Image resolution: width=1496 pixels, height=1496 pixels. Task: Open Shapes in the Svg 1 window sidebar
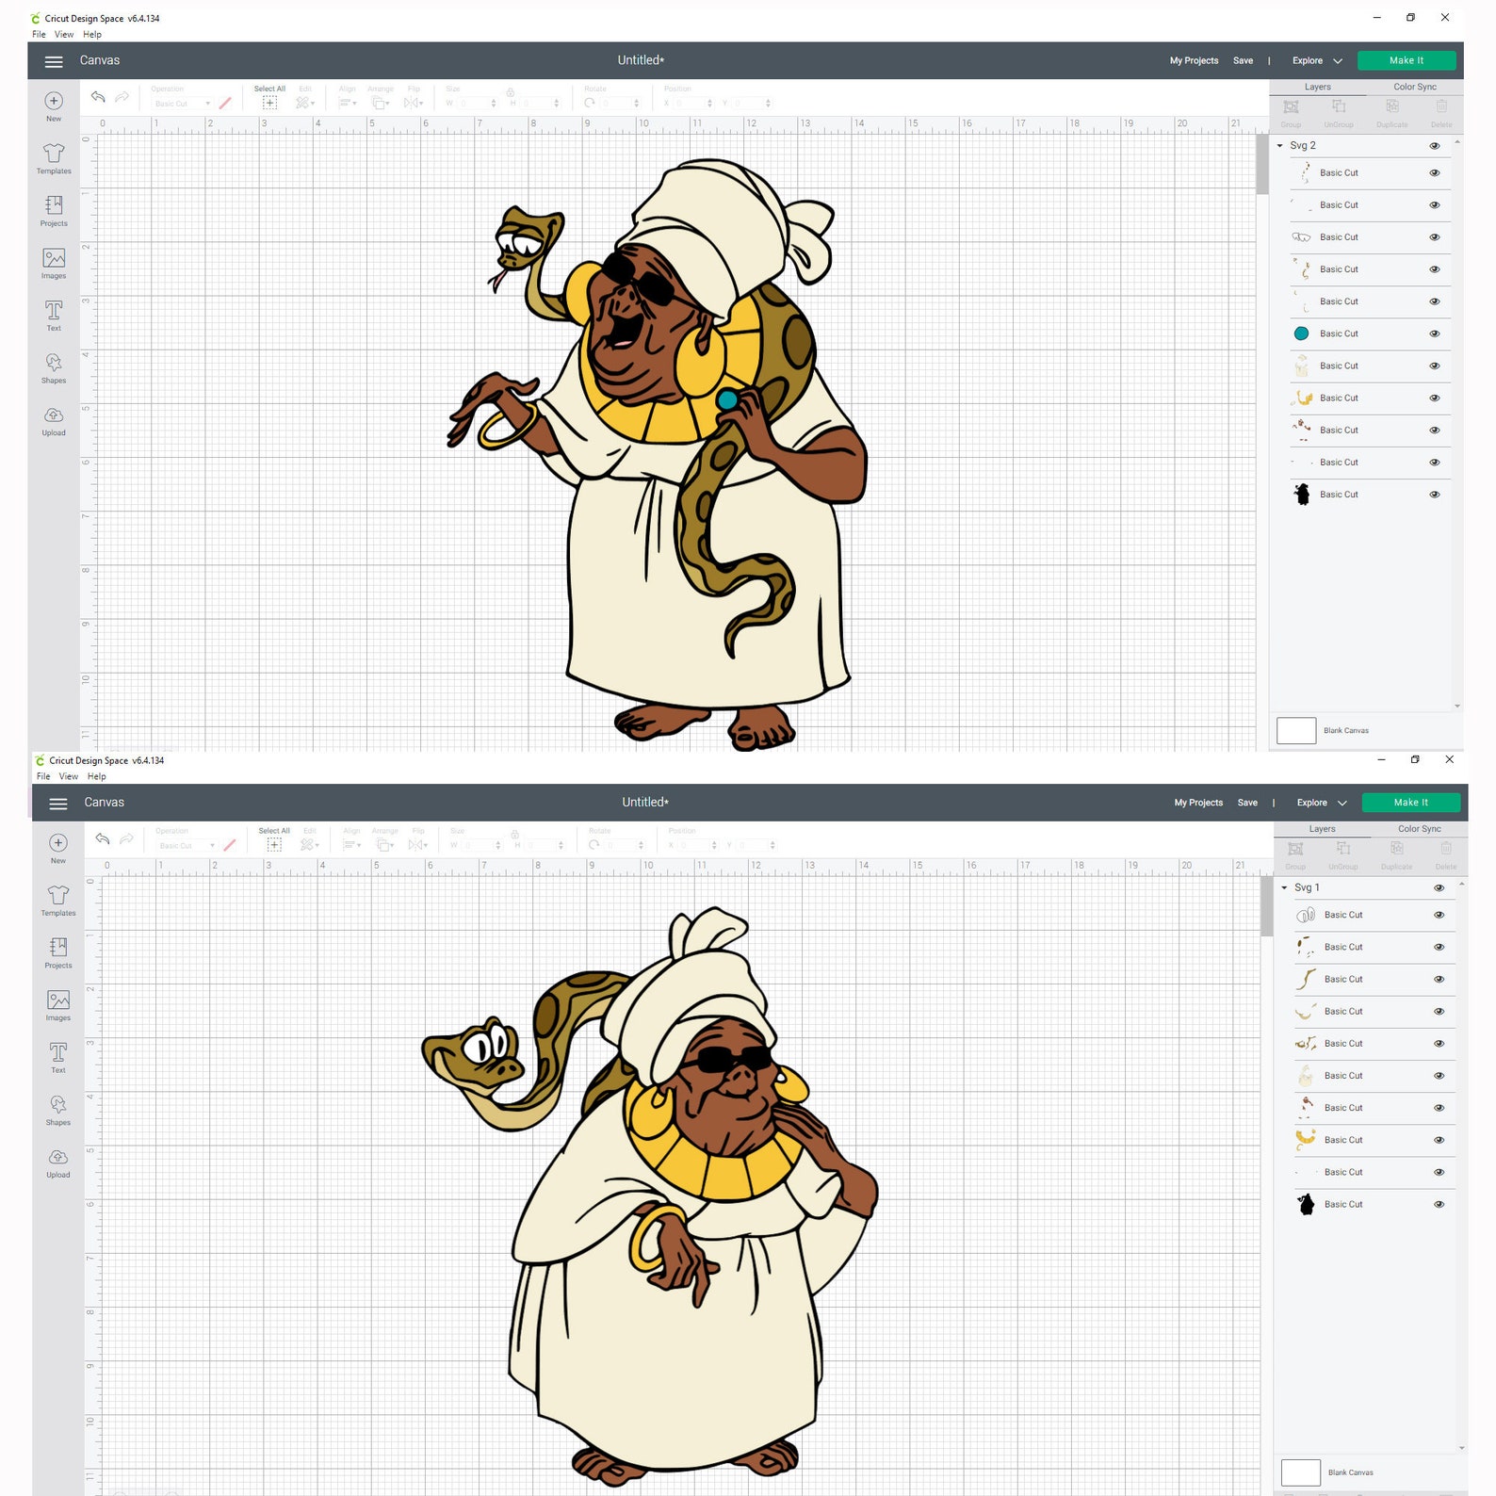[x=58, y=1111]
